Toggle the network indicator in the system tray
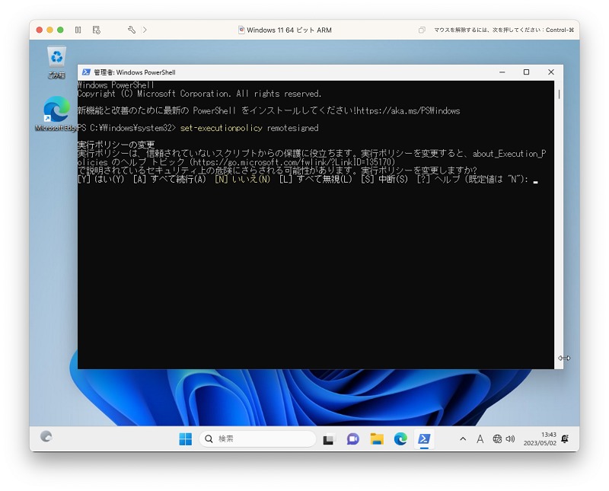 [x=496, y=439]
